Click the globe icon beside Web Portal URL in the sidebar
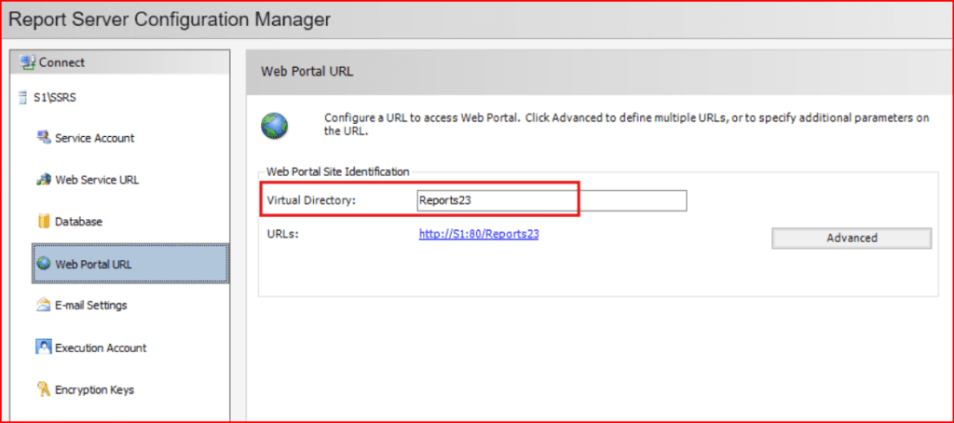The height and width of the screenshot is (423, 954). point(43,264)
